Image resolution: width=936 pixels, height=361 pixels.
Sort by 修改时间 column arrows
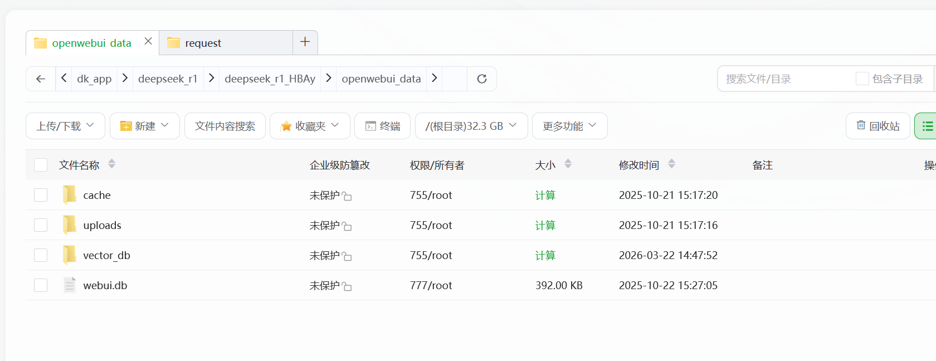pos(671,164)
